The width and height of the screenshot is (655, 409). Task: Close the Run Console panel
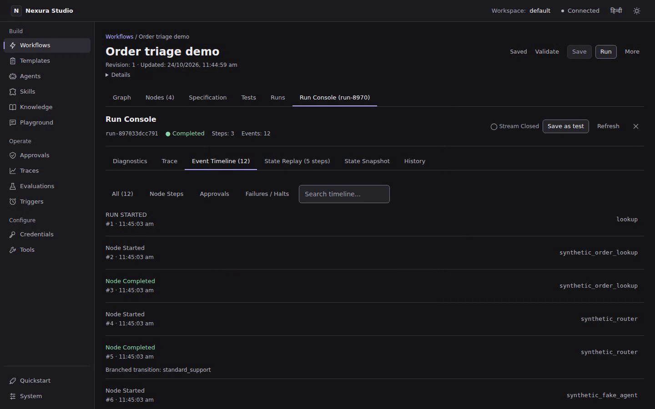[636, 126]
